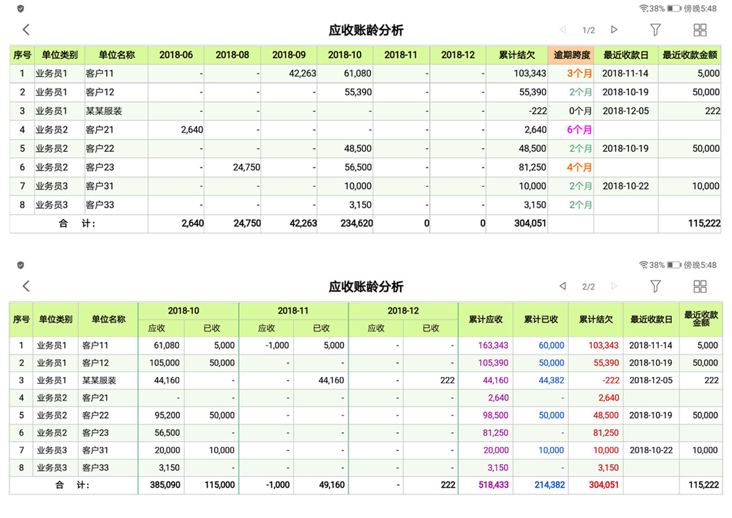Tap the 214,382 total received
This screenshot has width=732, height=518.
(x=550, y=485)
